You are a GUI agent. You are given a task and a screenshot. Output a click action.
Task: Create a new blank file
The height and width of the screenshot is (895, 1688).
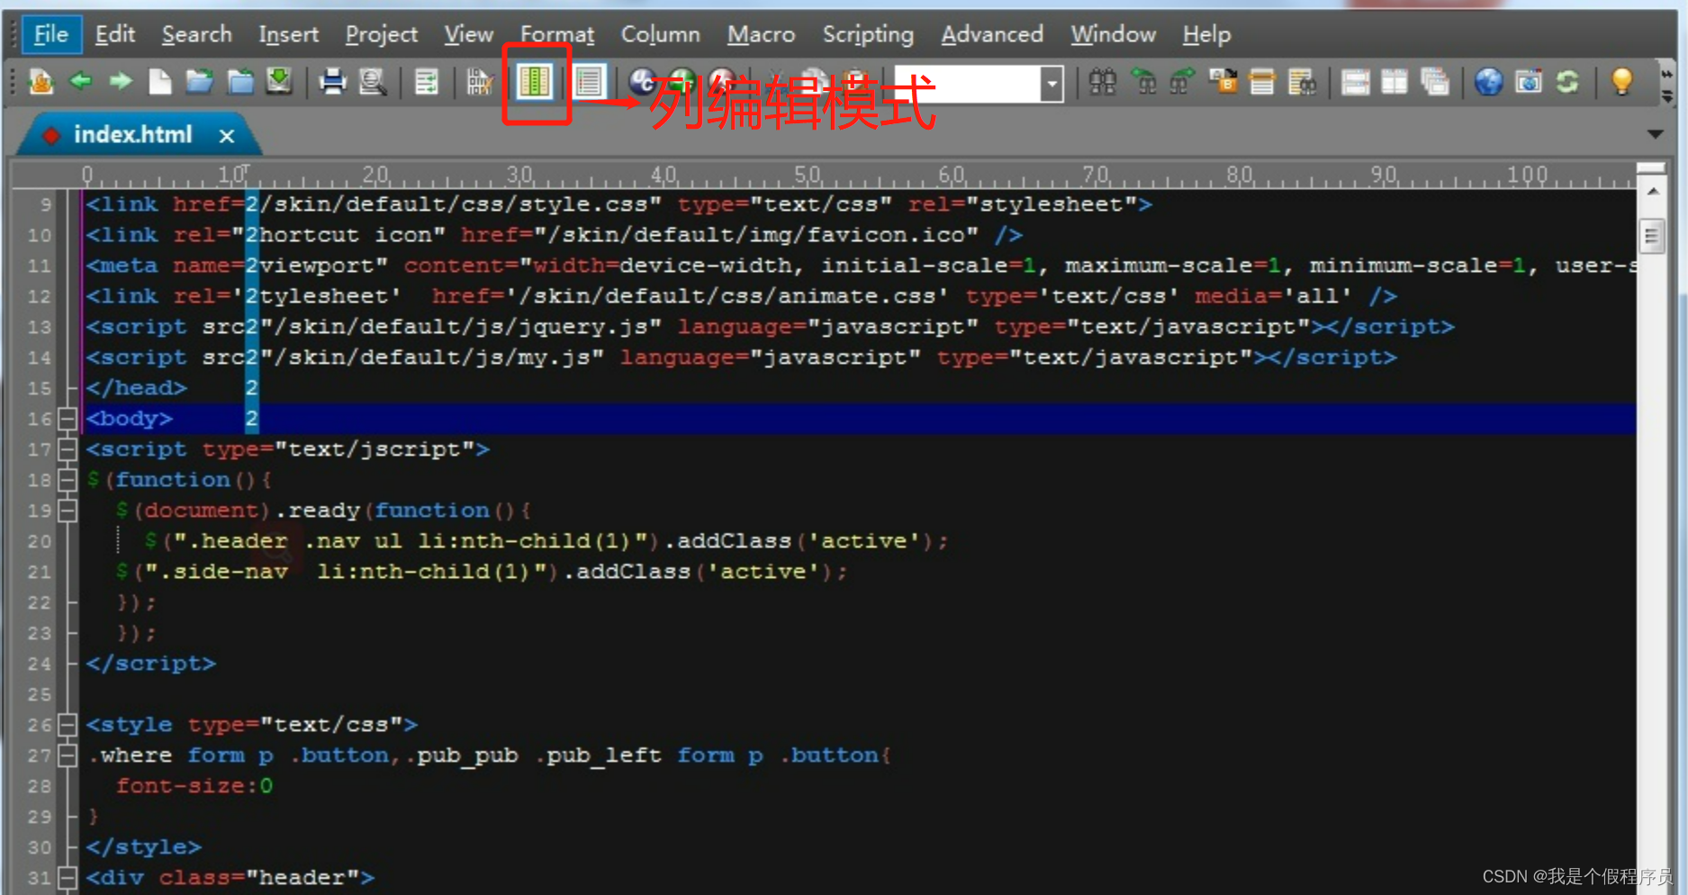pyautogui.click(x=160, y=82)
